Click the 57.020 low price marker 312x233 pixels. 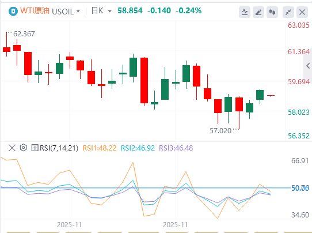pos(220,131)
